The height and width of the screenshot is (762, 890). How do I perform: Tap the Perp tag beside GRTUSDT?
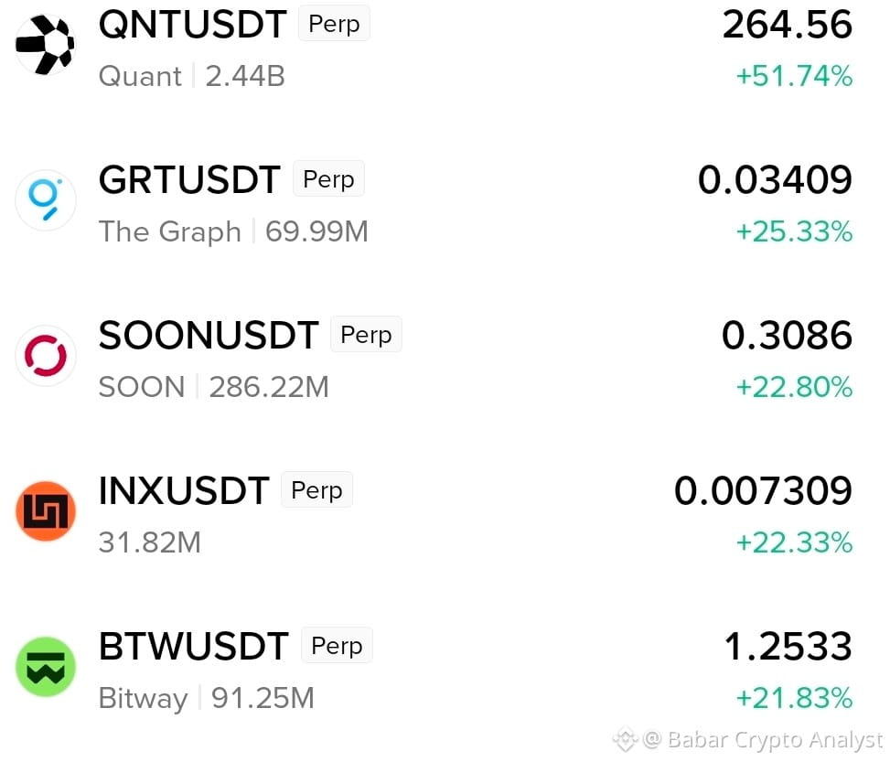(328, 179)
